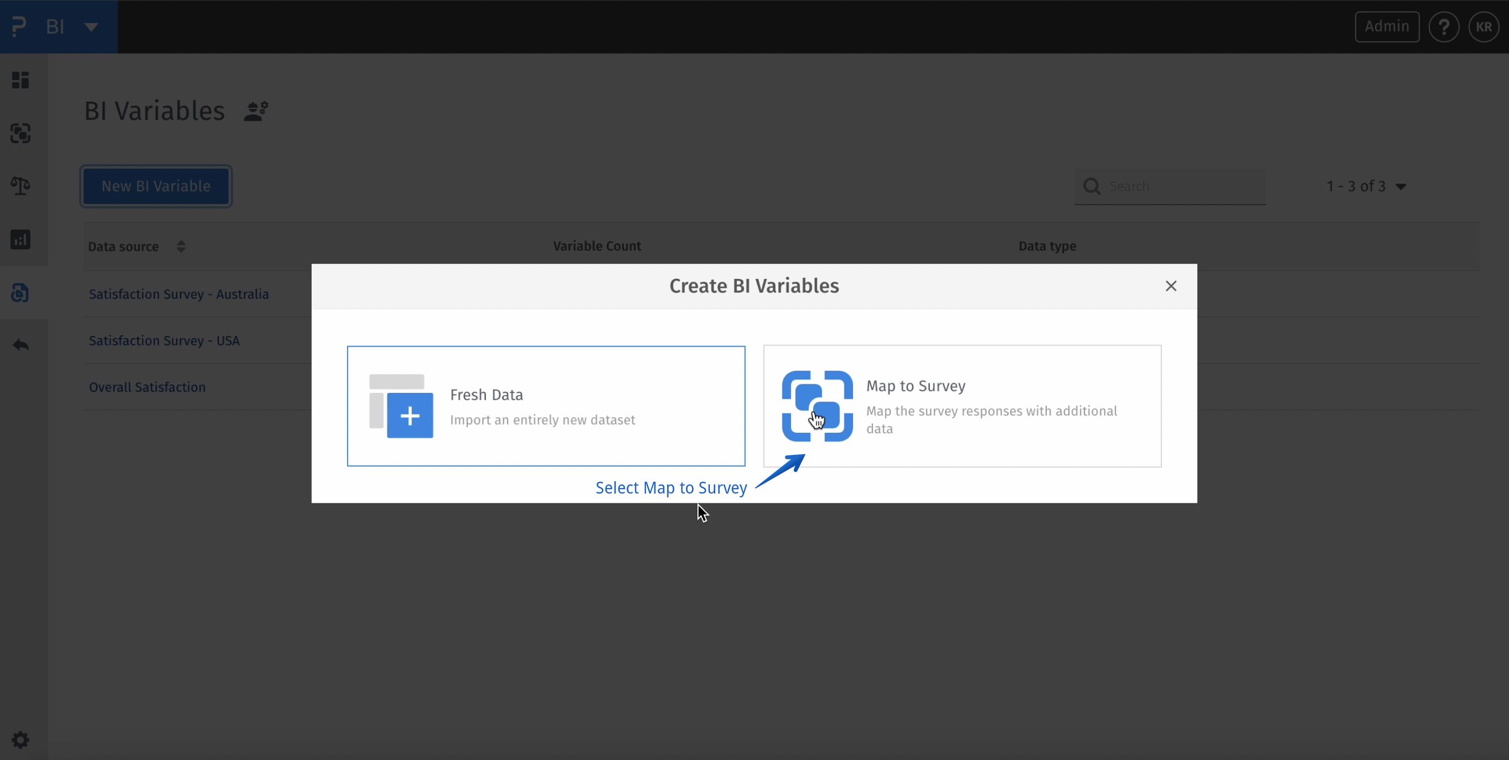Select the BI Variables sidebar icon
Image resolution: width=1509 pixels, height=760 pixels.
[20, 292]
